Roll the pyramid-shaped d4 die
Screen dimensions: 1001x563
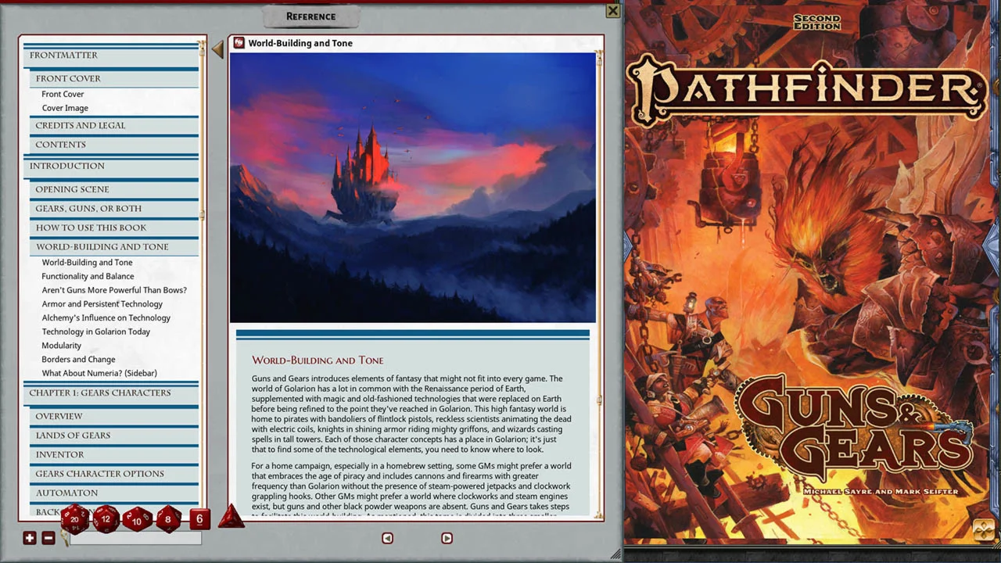click(x=231, y=517)
